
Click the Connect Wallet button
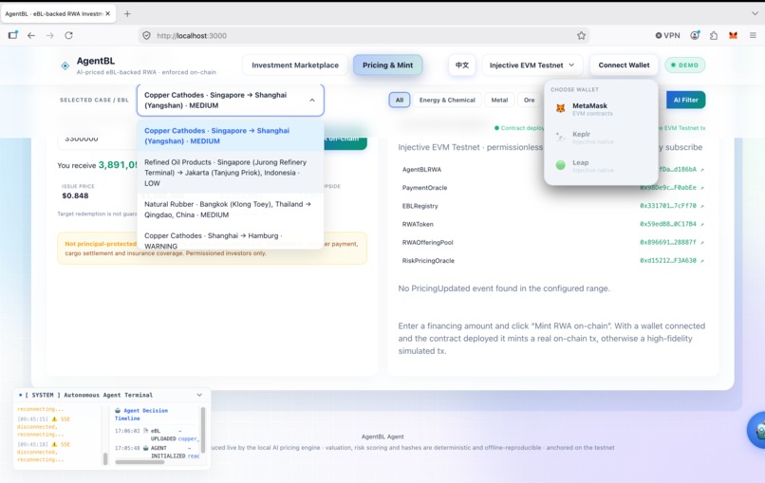click(x=624, y=65)
